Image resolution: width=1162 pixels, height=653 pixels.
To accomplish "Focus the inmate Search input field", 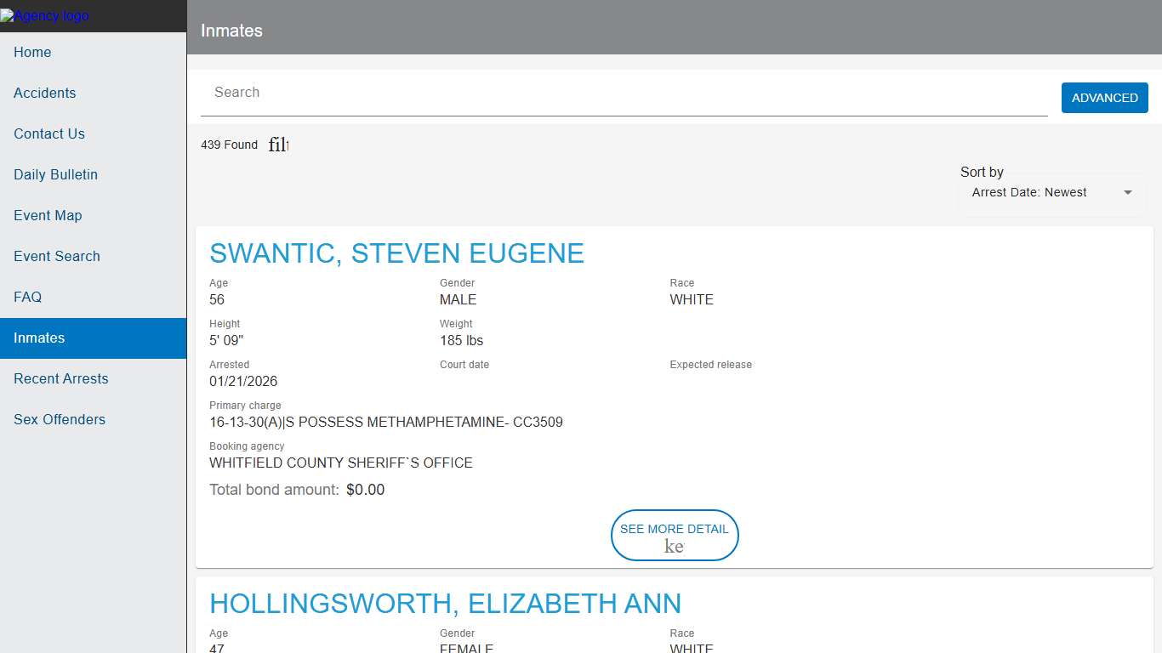I will coord(624,93).
